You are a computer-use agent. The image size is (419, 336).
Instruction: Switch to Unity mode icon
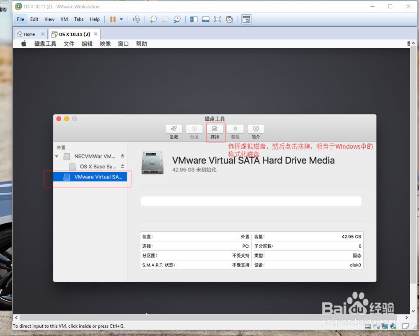pos(229,19)
